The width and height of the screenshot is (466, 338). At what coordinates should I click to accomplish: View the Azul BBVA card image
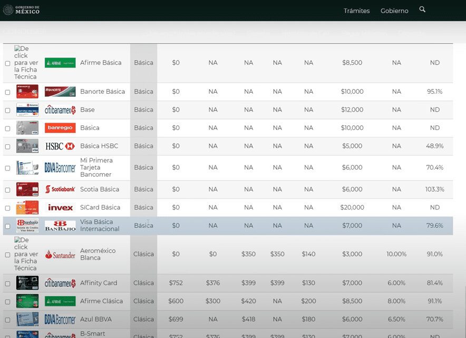(x=27, y=320)
